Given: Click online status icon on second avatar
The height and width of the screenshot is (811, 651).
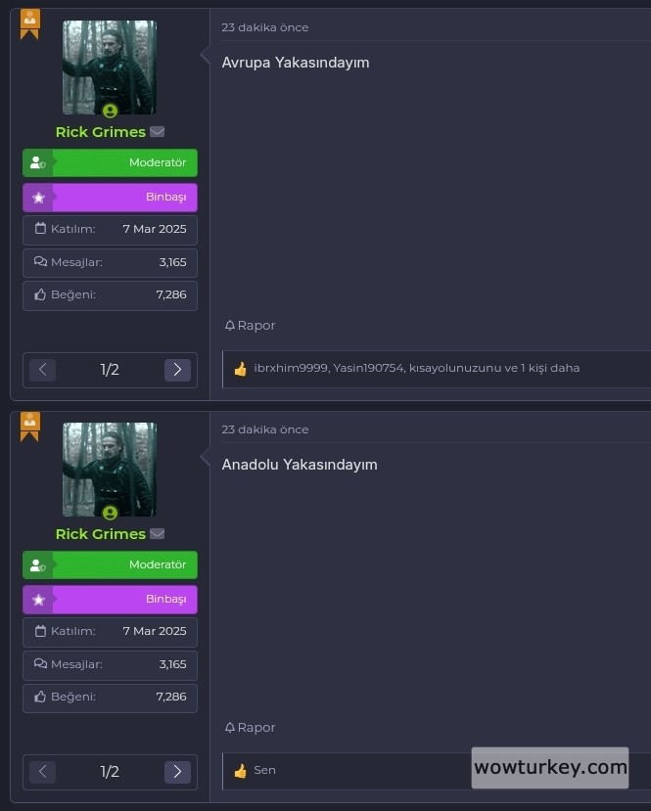Looking at the screenshot, I should (x=110, y=513).
